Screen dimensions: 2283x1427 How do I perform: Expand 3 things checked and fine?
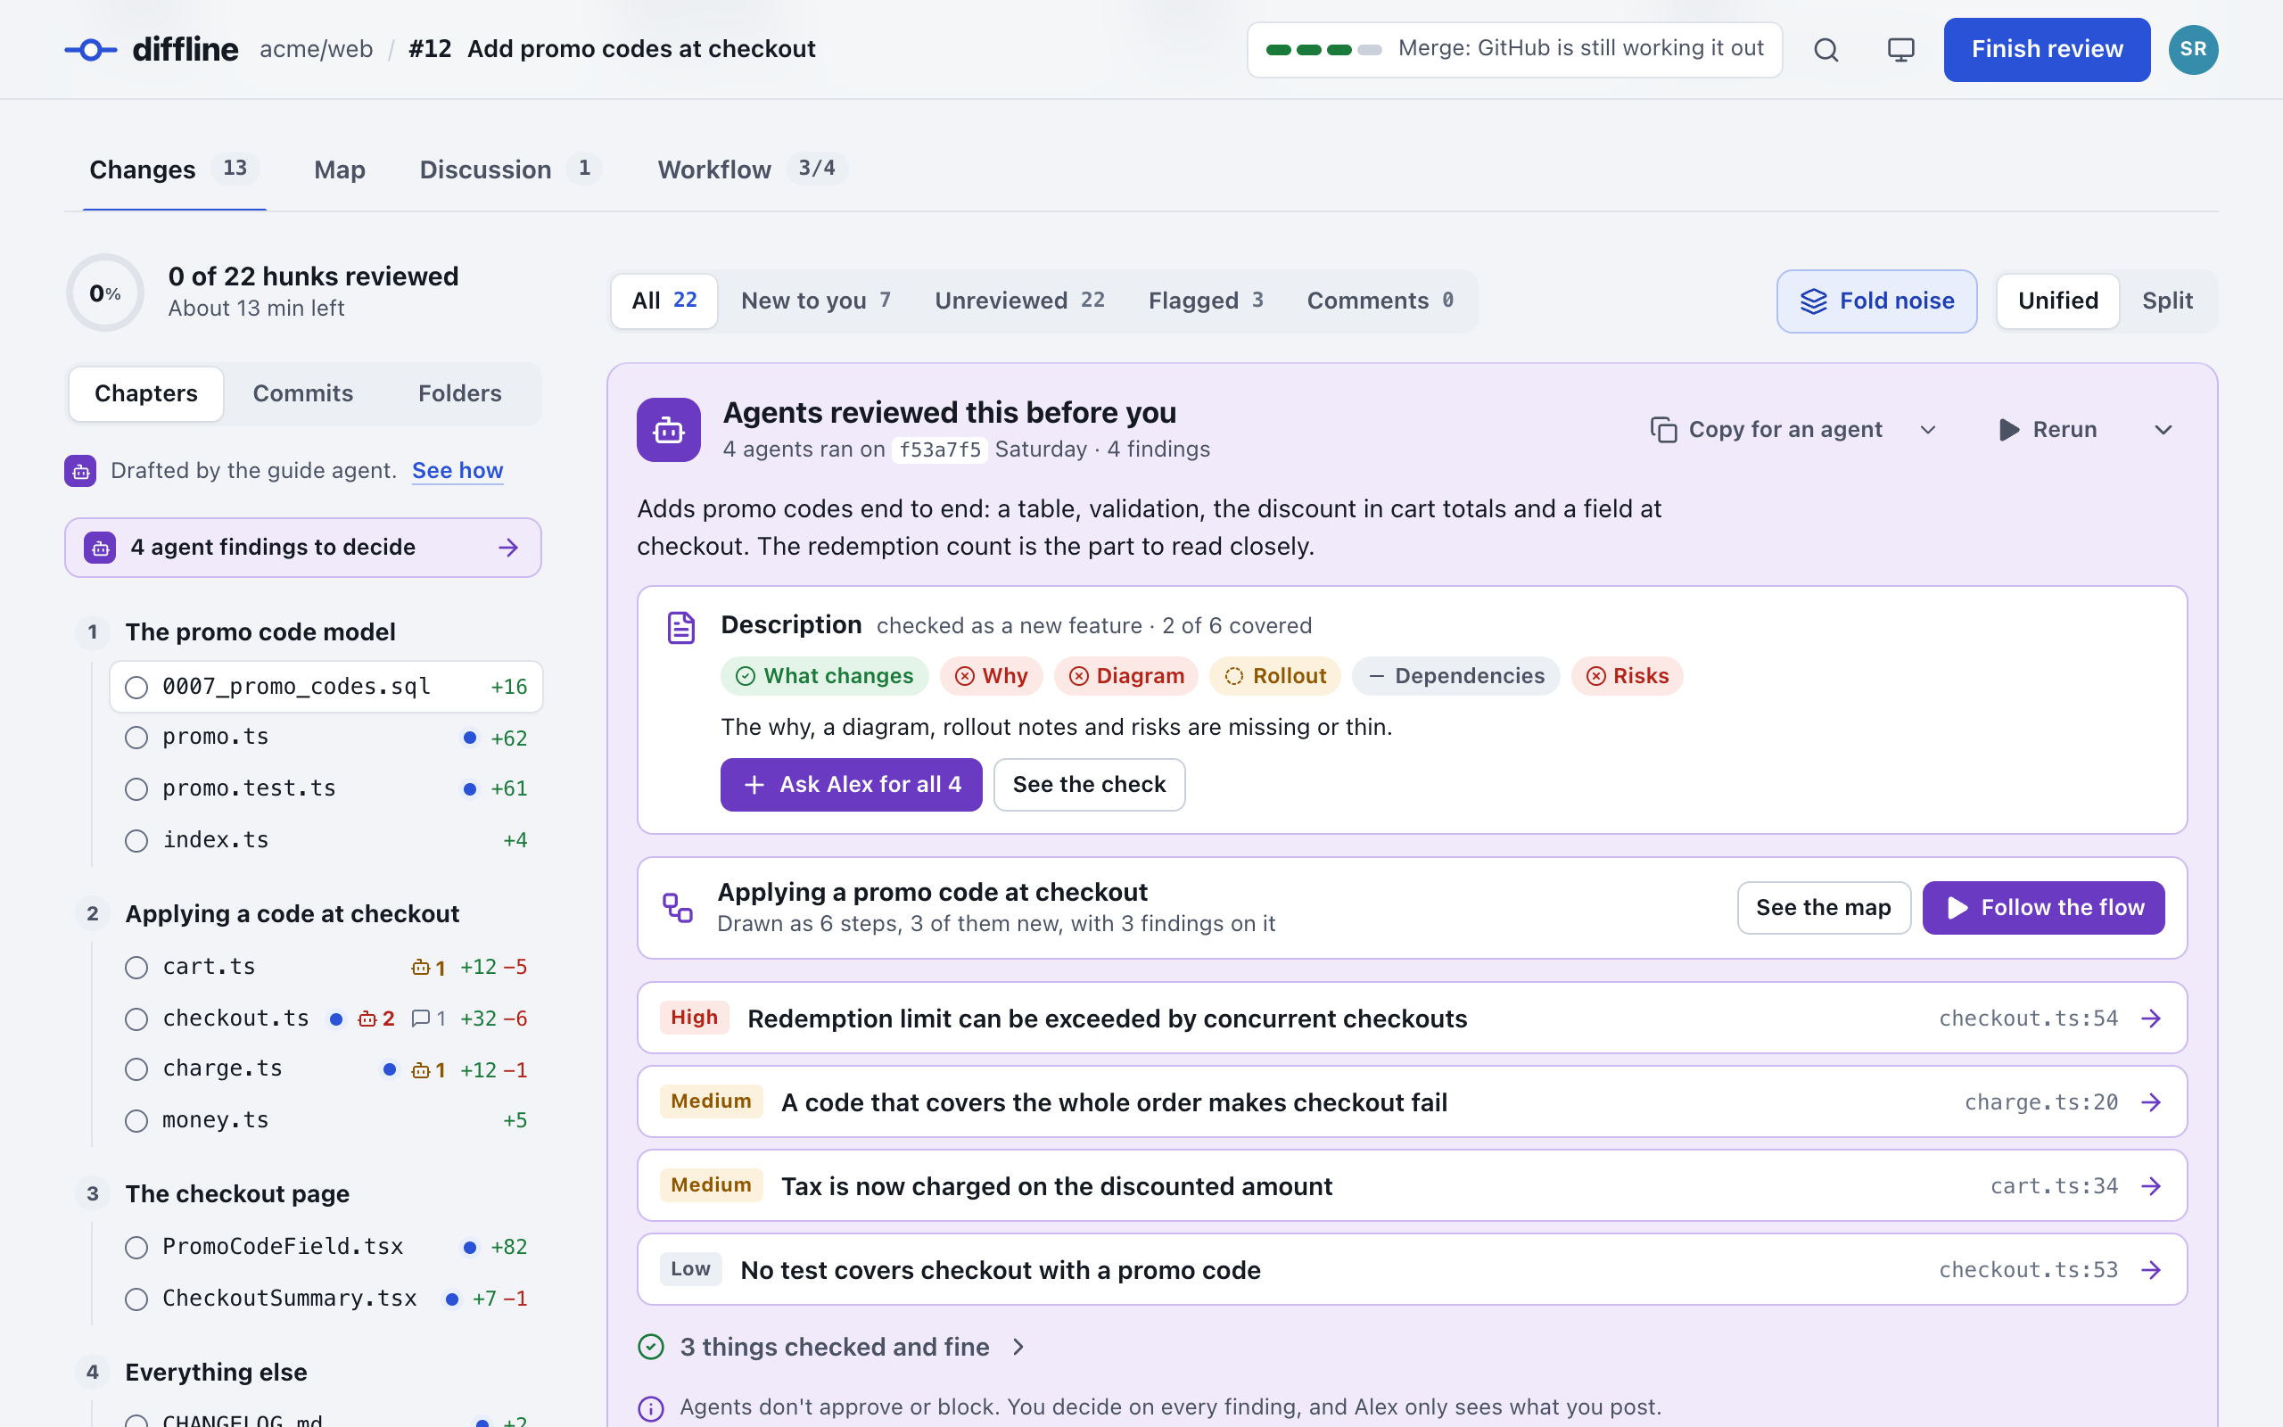pyautogui.click(x=832, y=1347)
